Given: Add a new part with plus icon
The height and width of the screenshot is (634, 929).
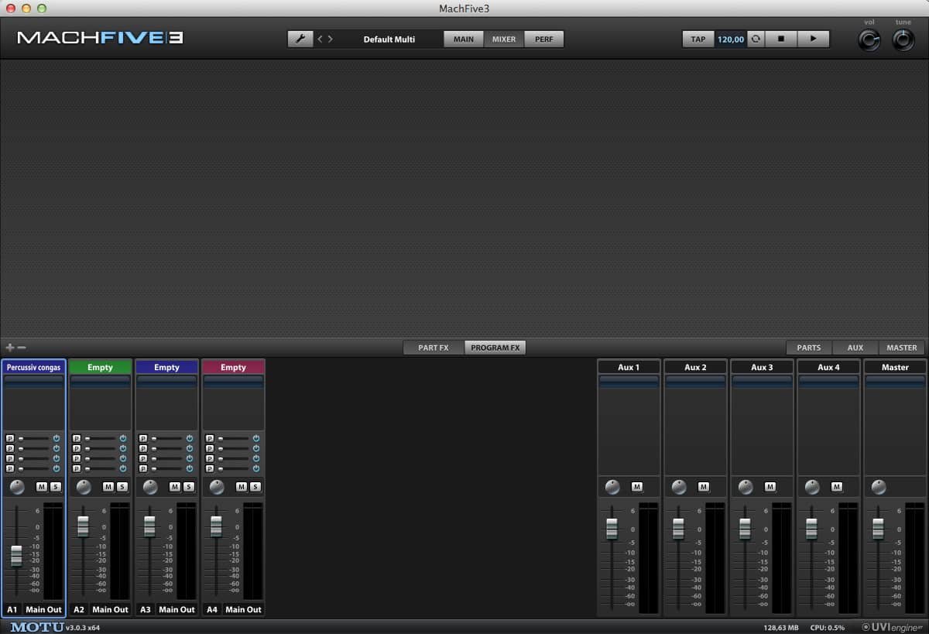Looking at the screenshot, I should pos(10,348).
